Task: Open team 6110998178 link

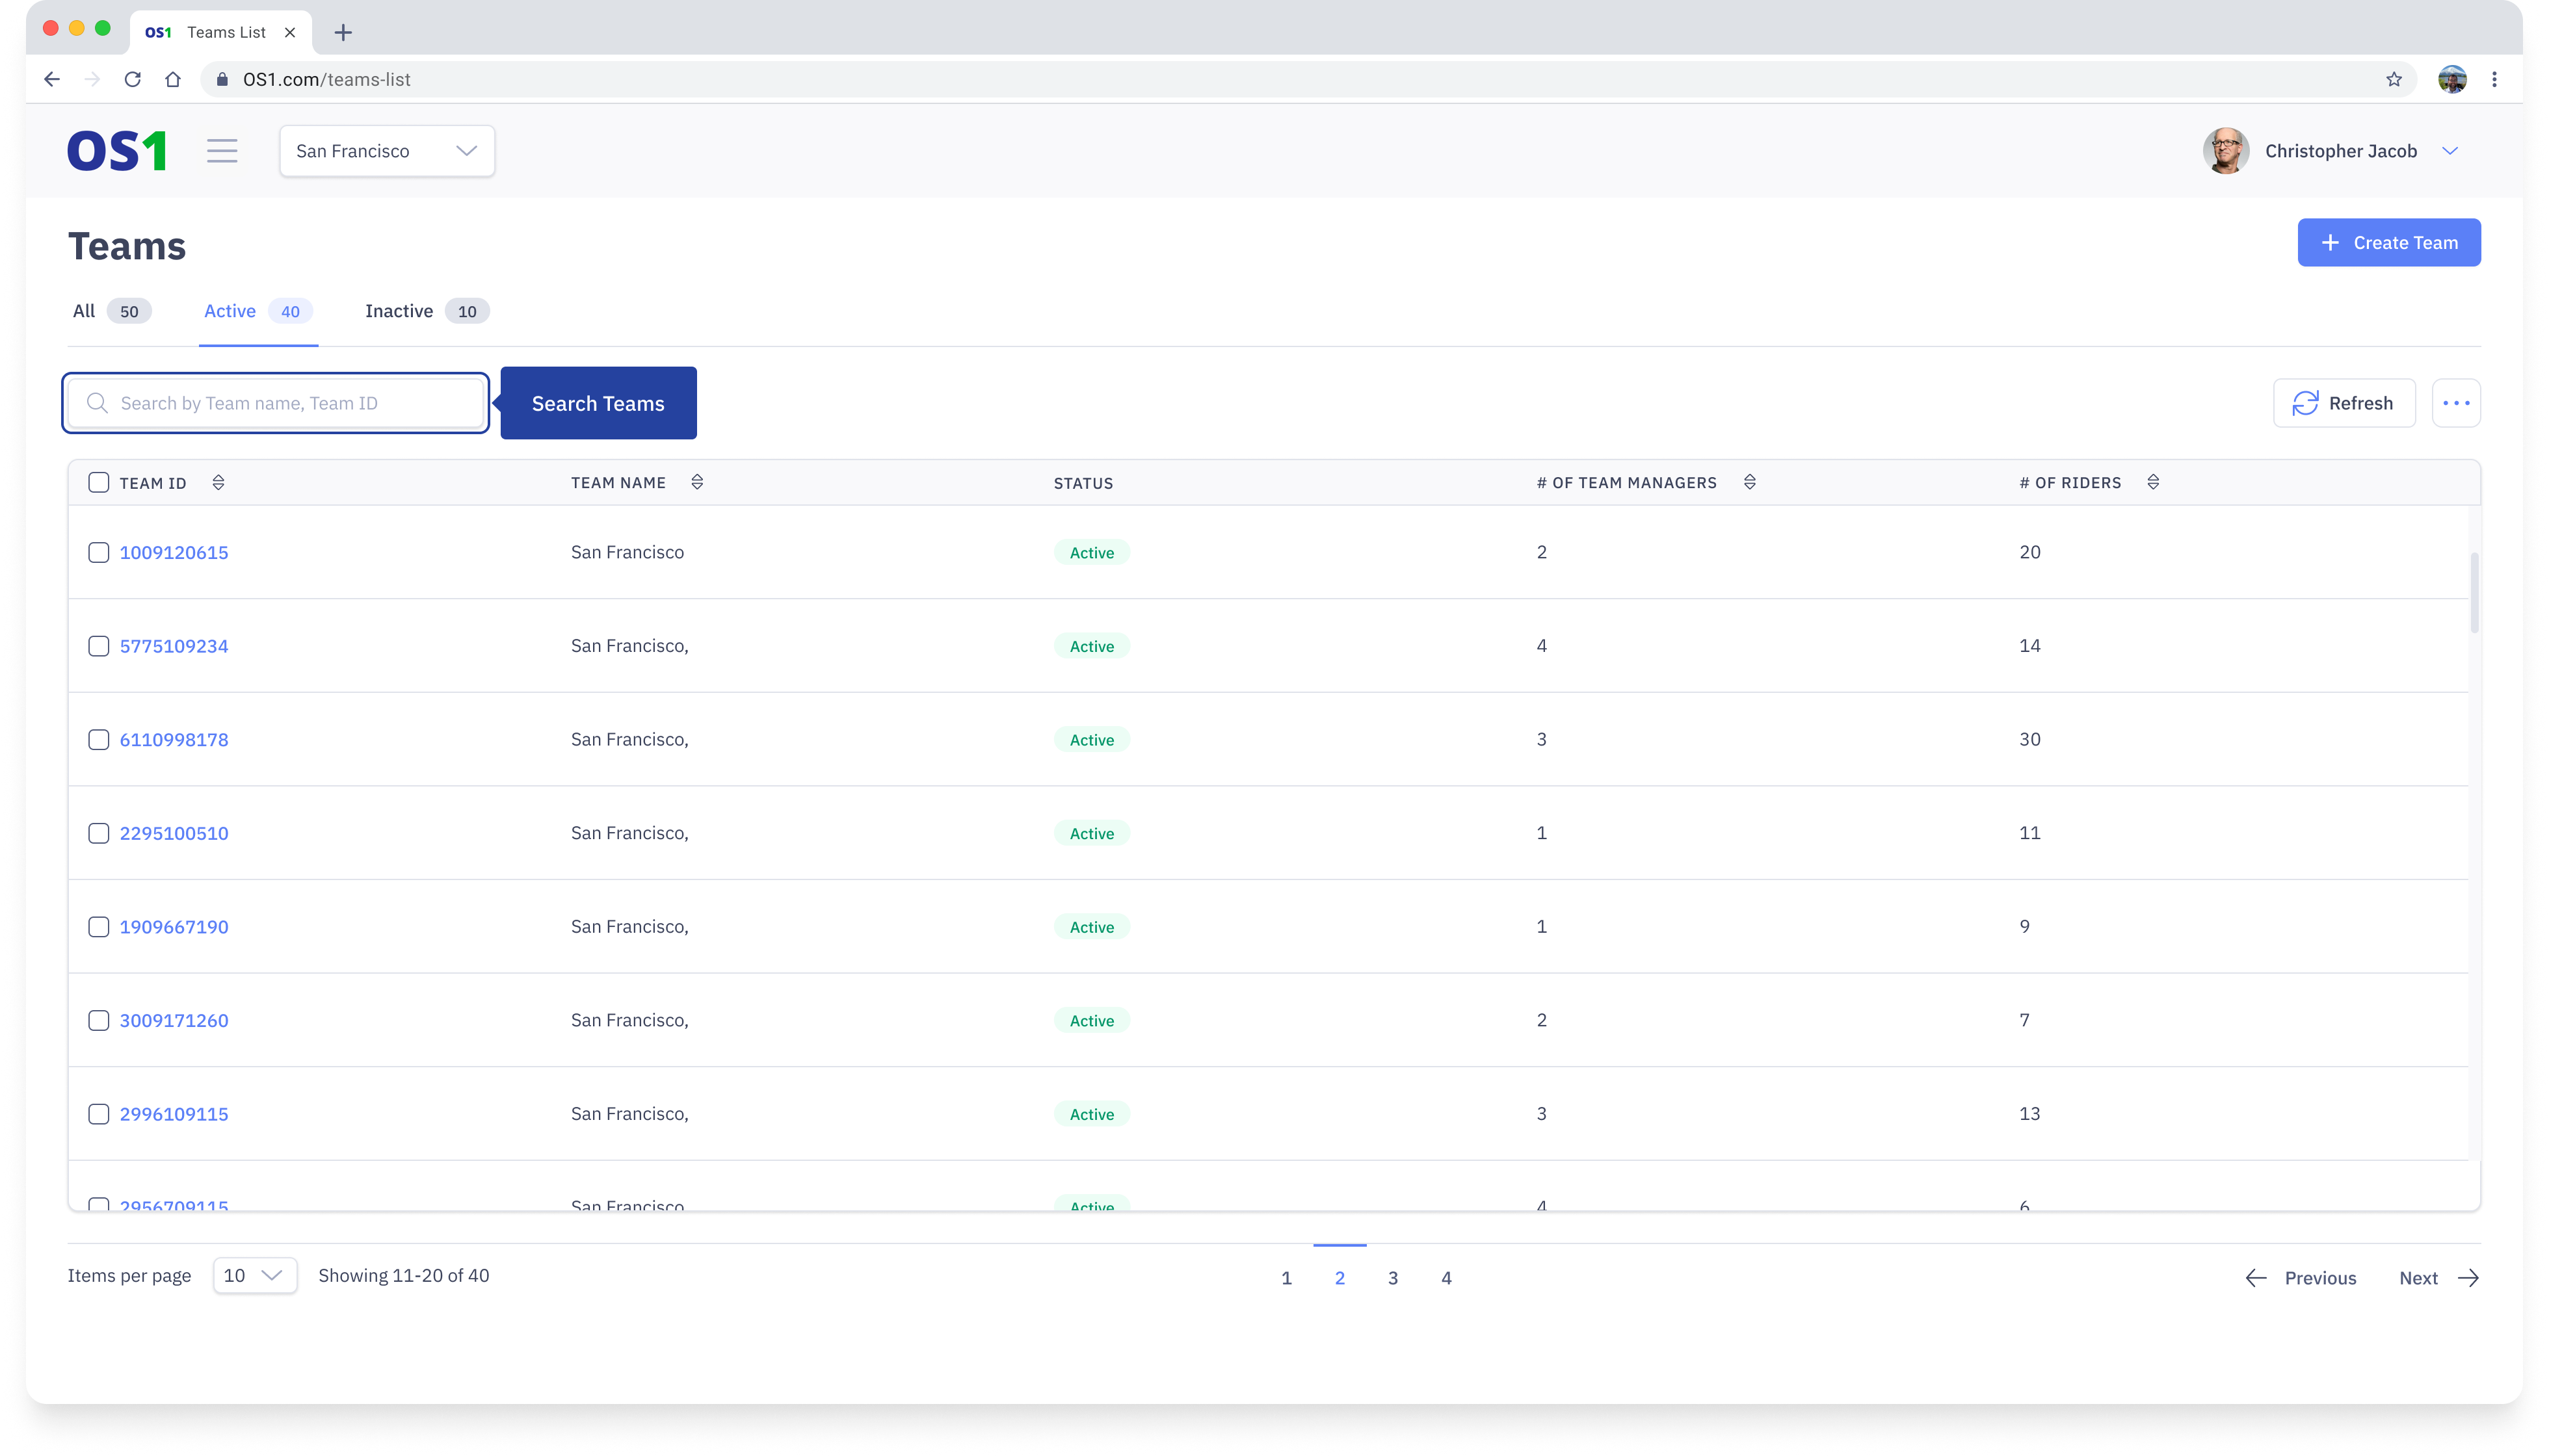Action: click(x=174, y=740)
